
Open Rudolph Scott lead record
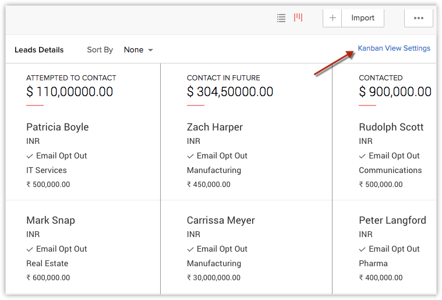tap(391, 127)
